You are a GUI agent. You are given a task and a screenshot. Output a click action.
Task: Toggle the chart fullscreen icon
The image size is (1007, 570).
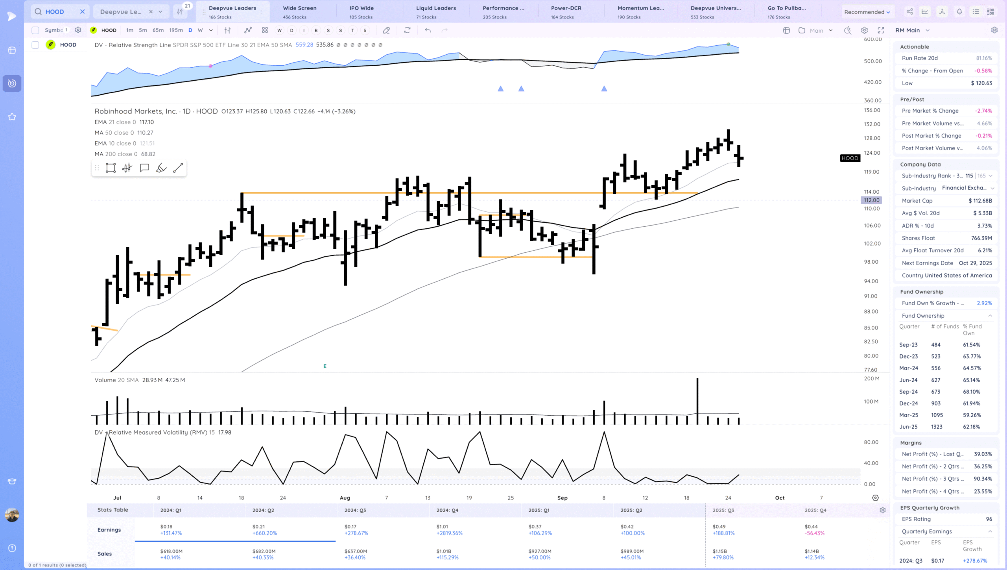click(881, 30)
